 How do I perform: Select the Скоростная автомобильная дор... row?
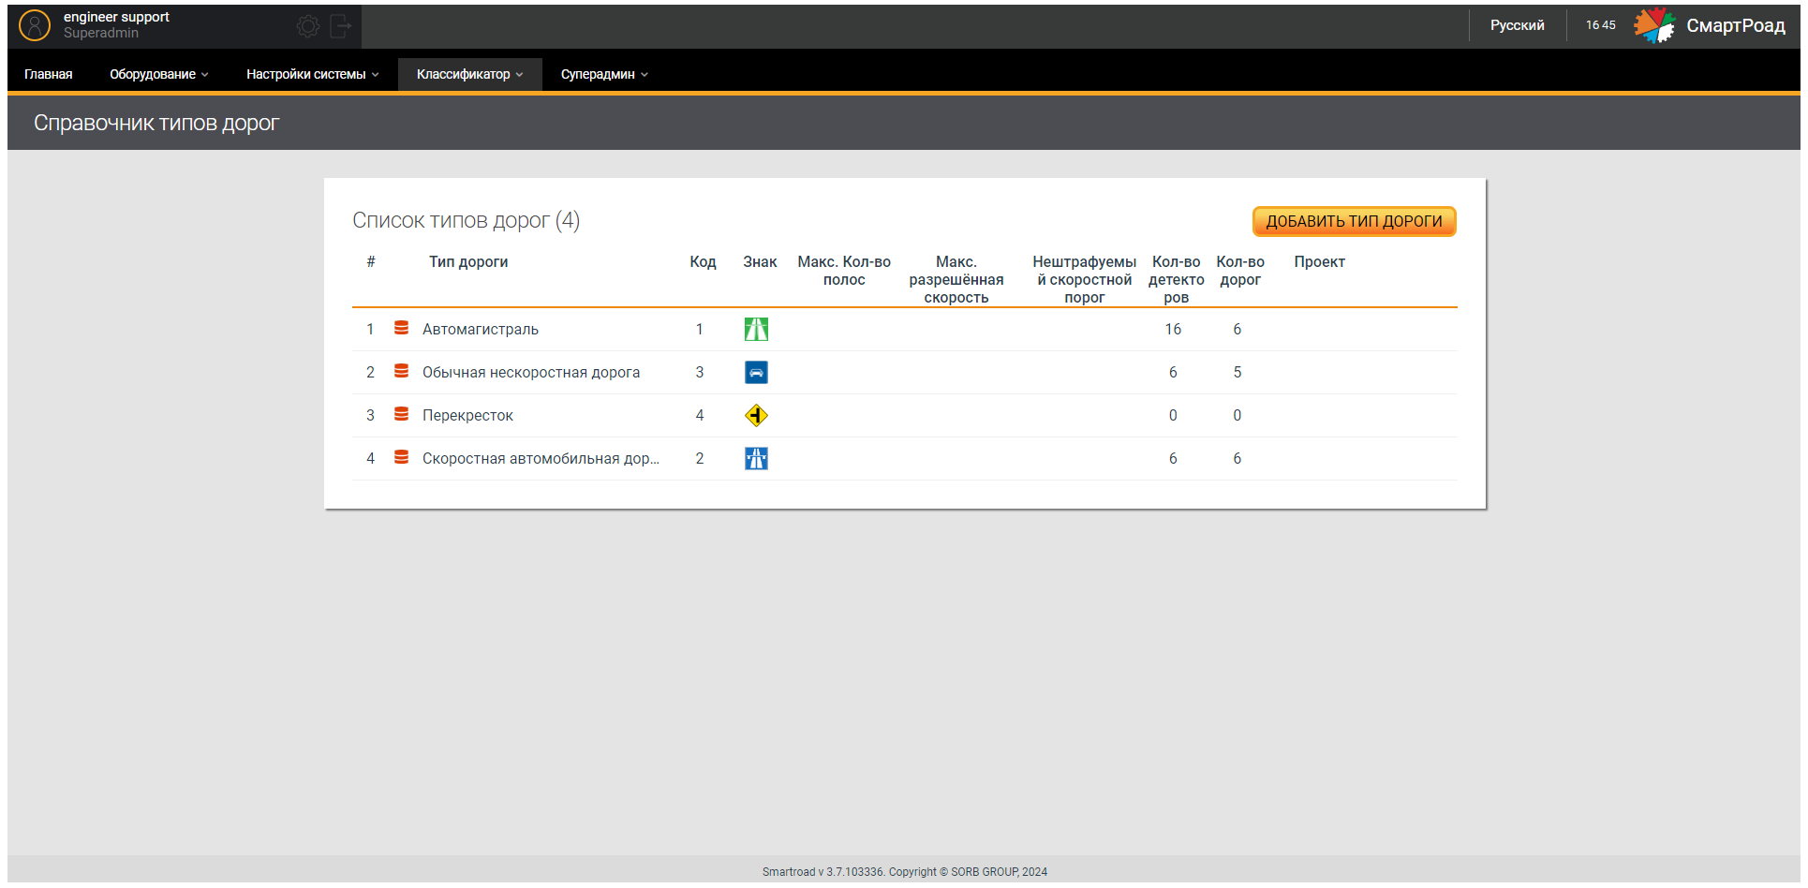click(x=905, y=458)
